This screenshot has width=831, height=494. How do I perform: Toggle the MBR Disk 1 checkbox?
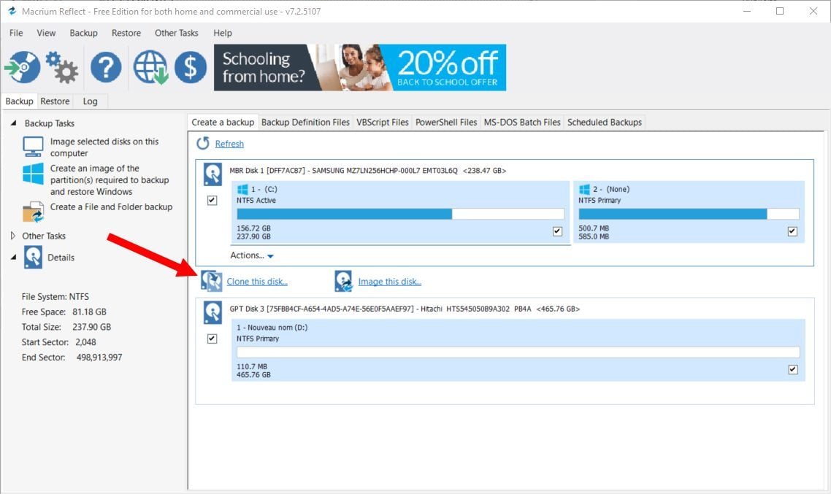click(x=212, y=200)
